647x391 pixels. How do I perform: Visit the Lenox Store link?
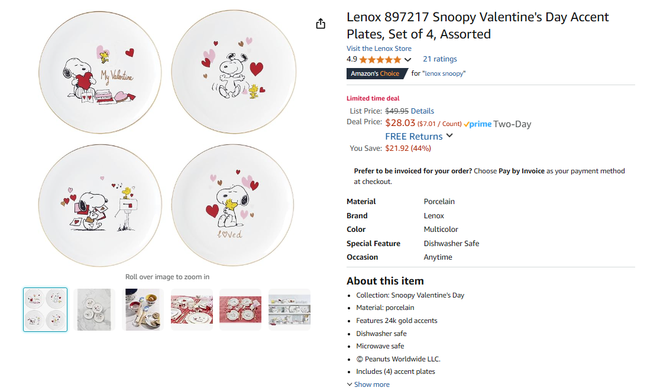(379, 49)
